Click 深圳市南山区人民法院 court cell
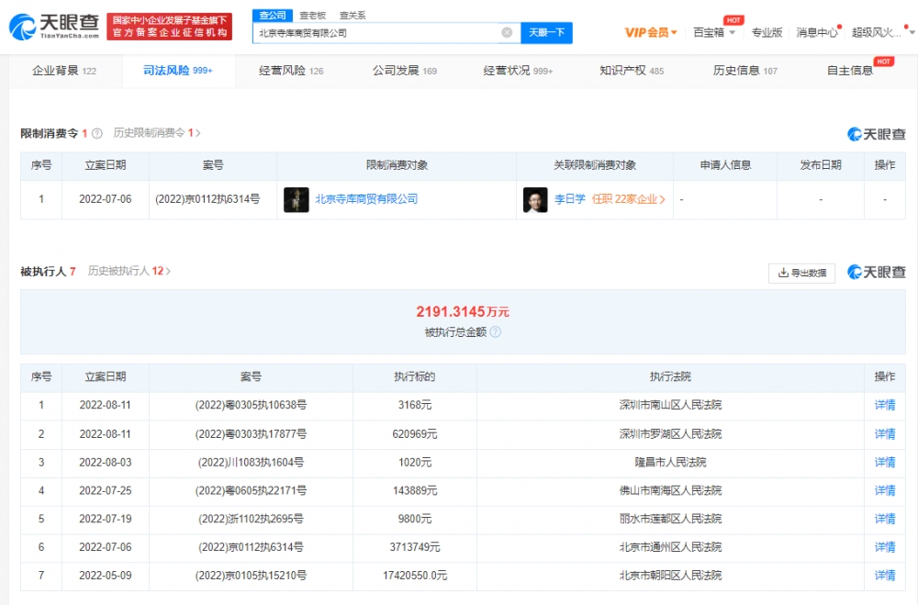 point(670,405)
